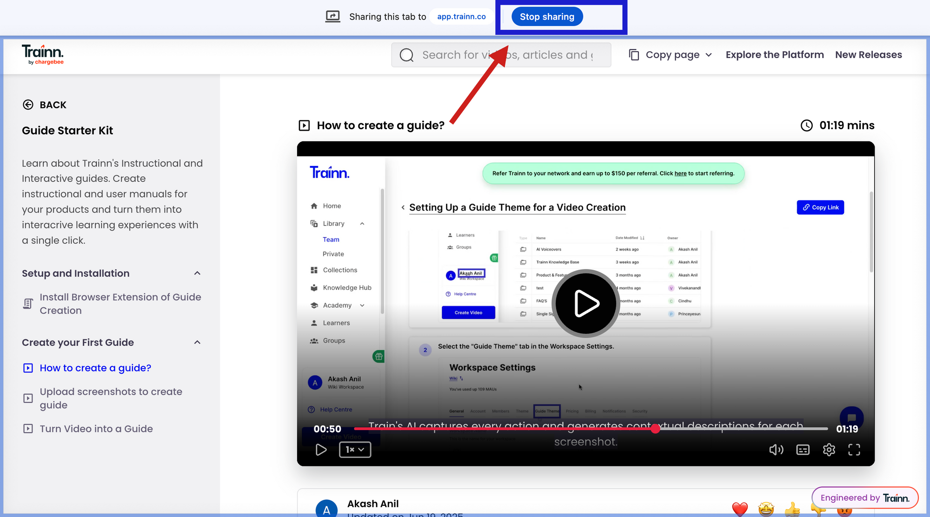Toggle captions with the subtitles icon
The height and width of the screenshot is (517, 930).
(x=803, y=450)
